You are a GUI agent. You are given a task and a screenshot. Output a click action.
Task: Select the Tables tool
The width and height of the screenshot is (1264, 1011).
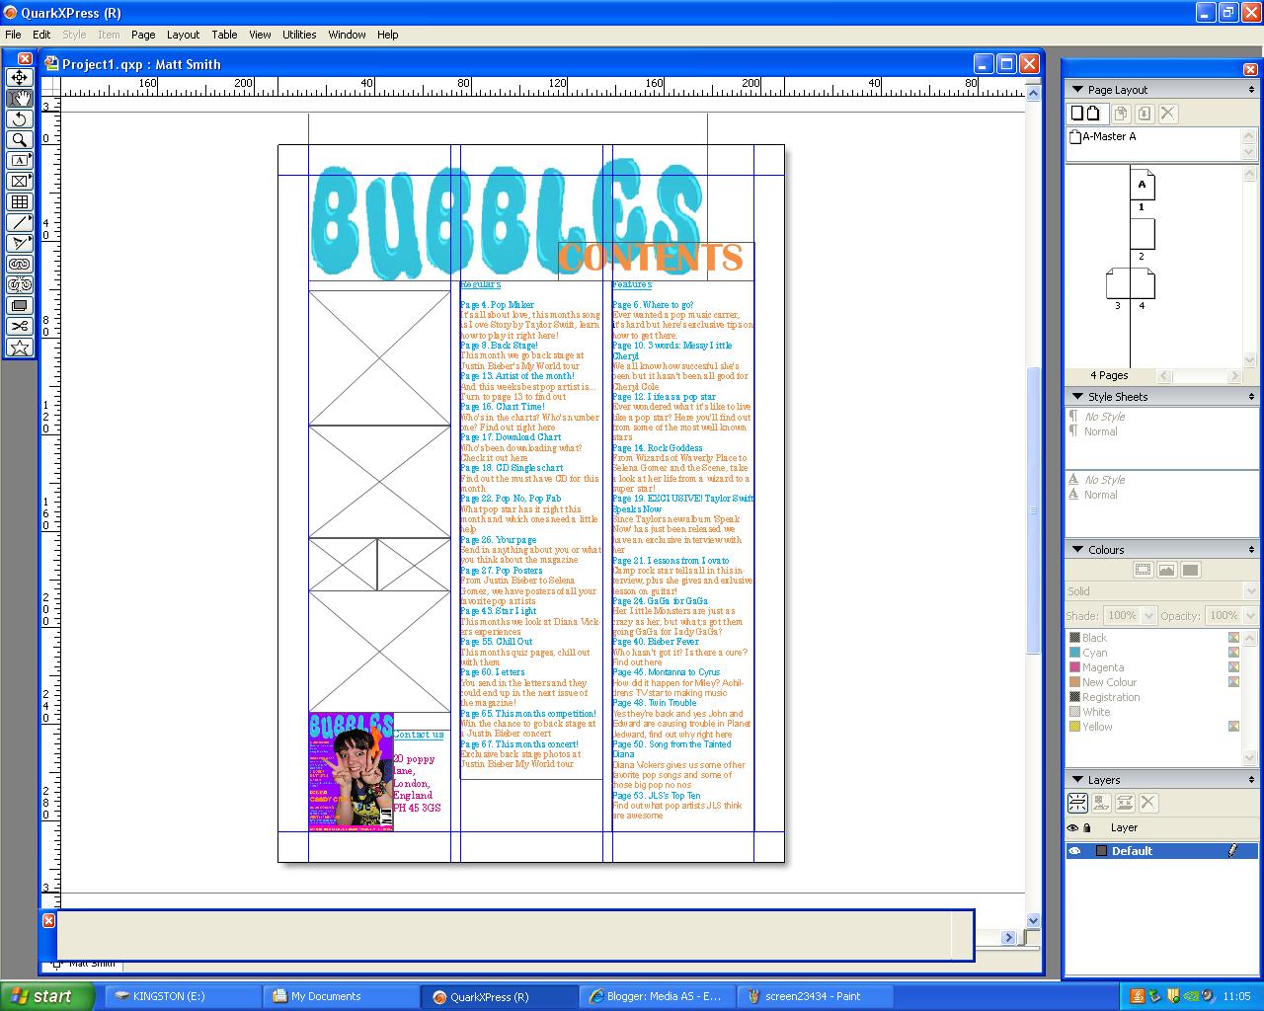pos(19,201)
